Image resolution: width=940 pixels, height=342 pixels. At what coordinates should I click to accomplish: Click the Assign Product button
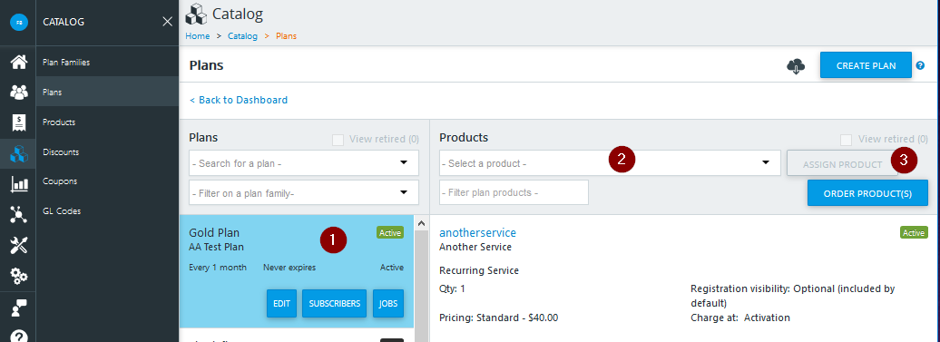pyautogui.click(x=842, y=164)
